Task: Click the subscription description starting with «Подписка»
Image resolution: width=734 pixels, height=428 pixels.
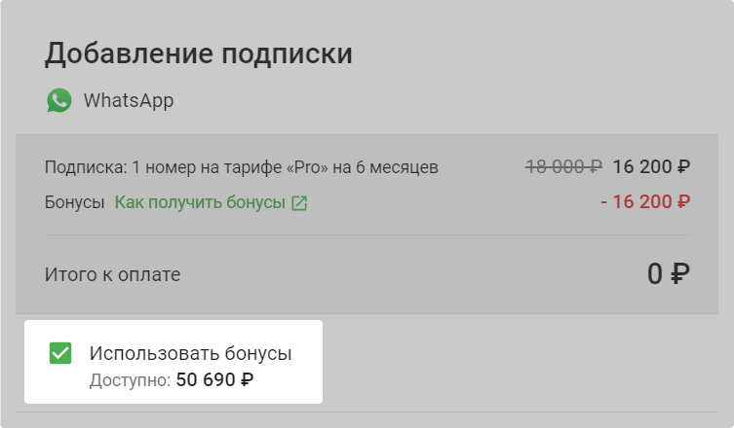Action: click(242, 167)
